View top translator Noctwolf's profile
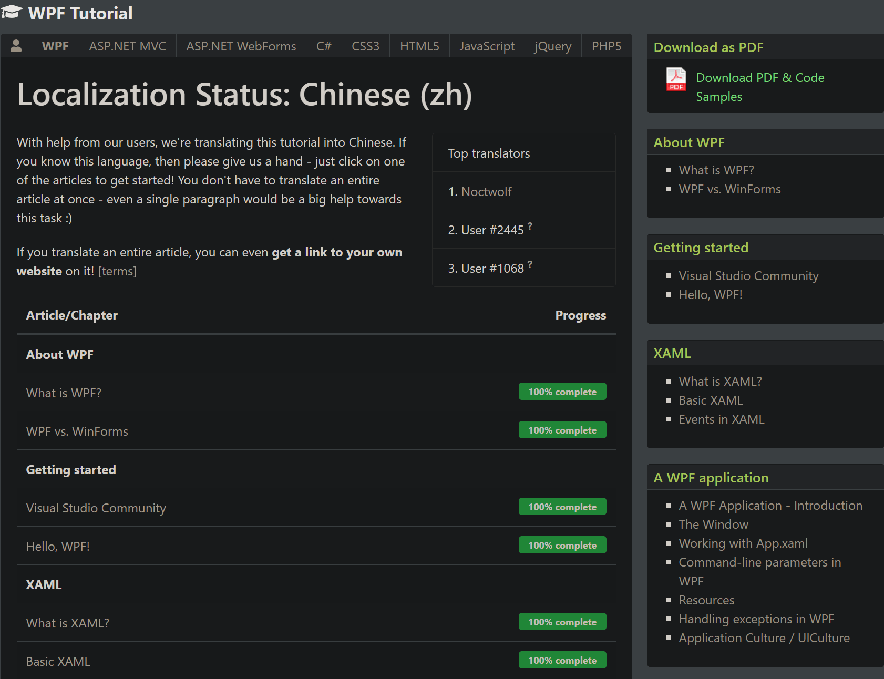884x679 pixels. coord(486,192)
